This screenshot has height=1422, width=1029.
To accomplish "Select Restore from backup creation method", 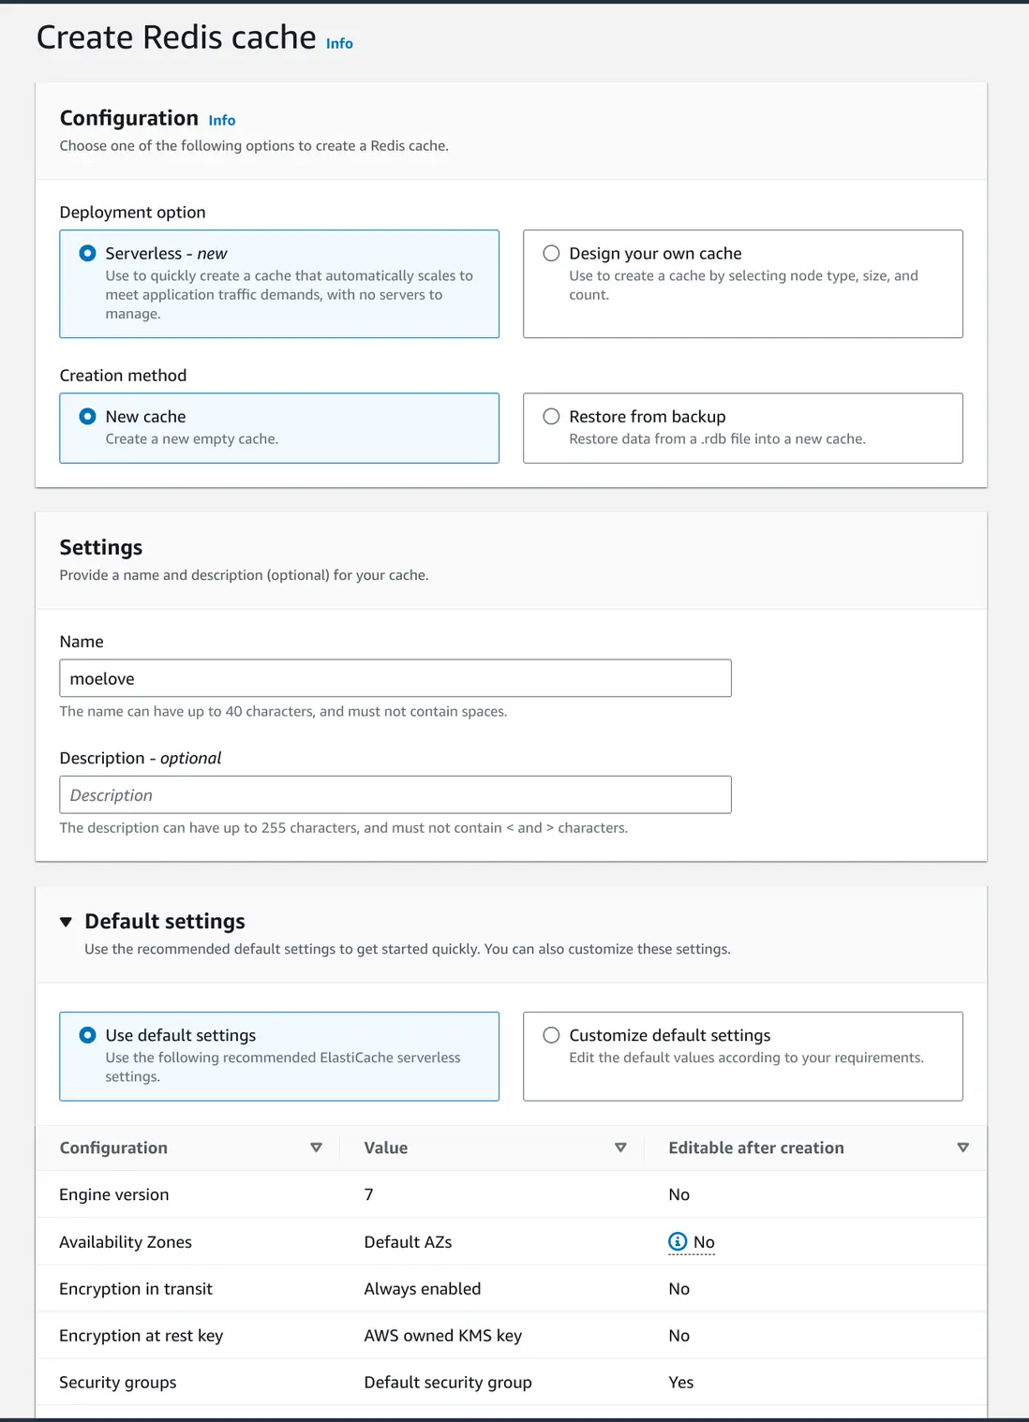I will [551, 416].
